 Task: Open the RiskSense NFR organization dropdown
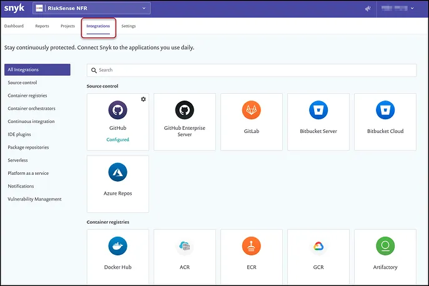click(91, 8)
